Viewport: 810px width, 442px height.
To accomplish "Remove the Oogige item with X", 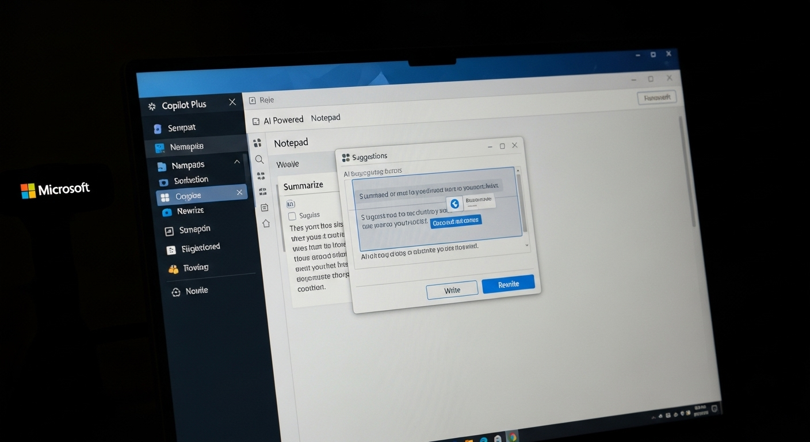I will pos(239,193).
